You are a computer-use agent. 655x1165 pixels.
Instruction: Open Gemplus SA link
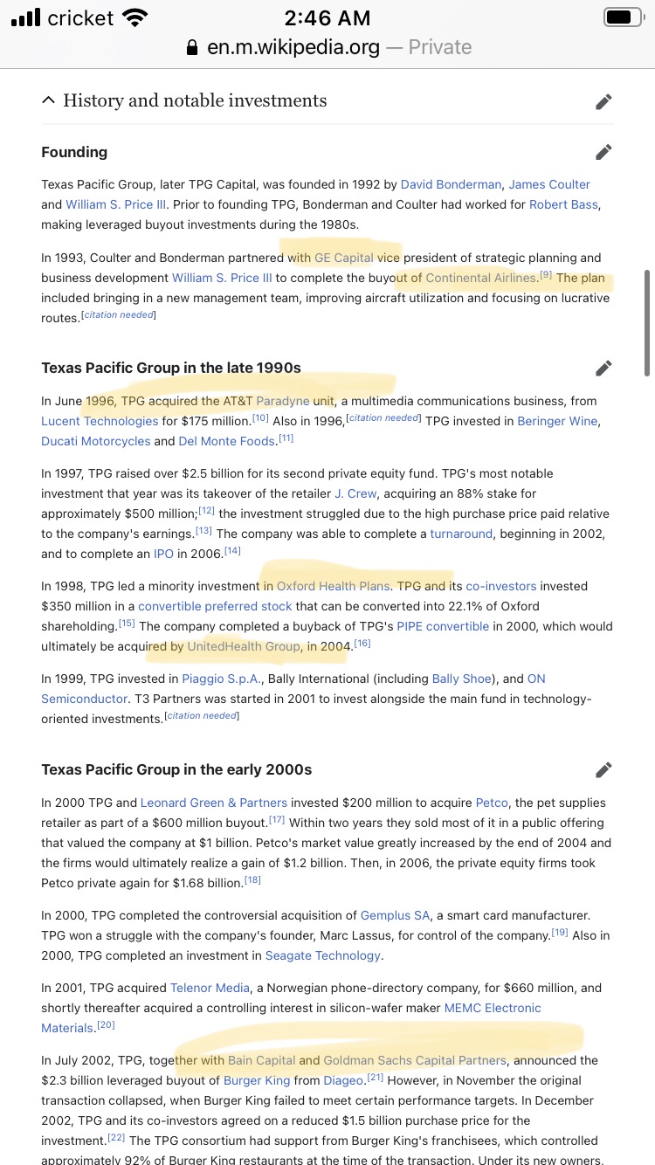(x=396, y=915)
